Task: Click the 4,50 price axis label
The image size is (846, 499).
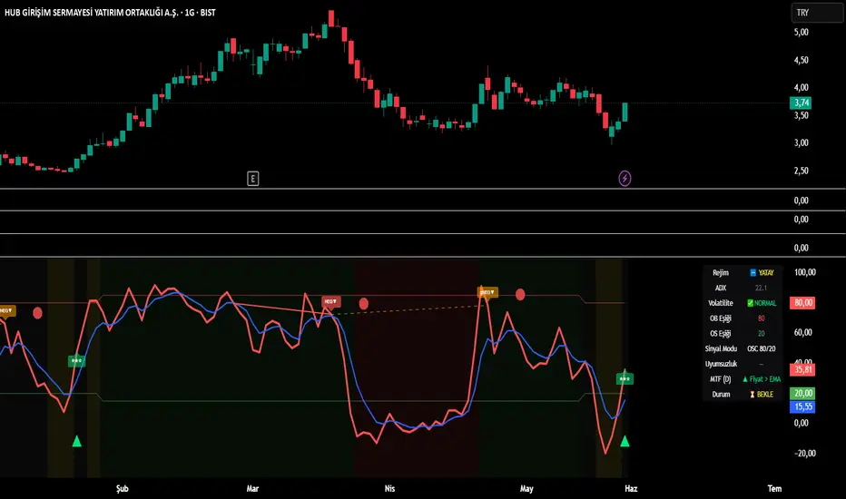Action: click(x=802, y=60)
